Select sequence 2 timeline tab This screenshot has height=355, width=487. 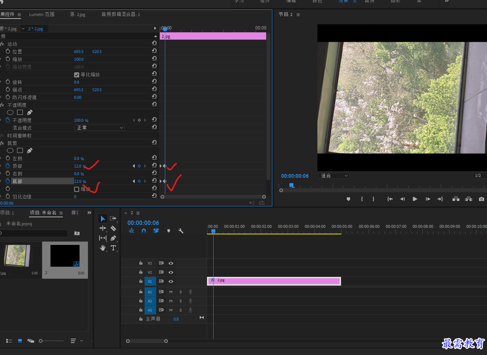pos(132,213)
